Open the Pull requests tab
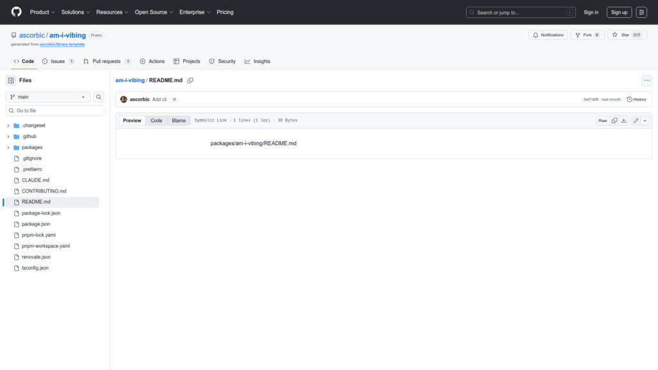 (107, 62)
